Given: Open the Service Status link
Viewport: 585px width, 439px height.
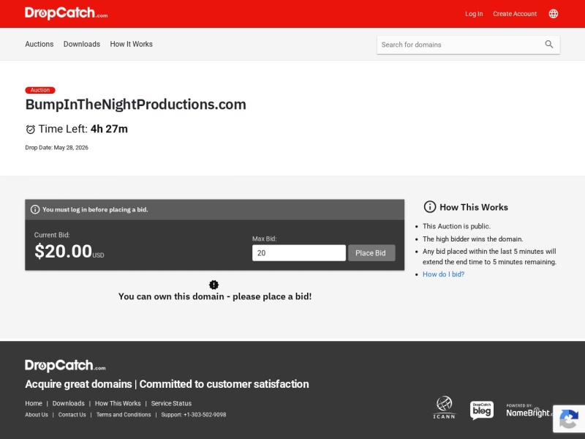Looking at the screenshot, I should [x=171, y=404].
